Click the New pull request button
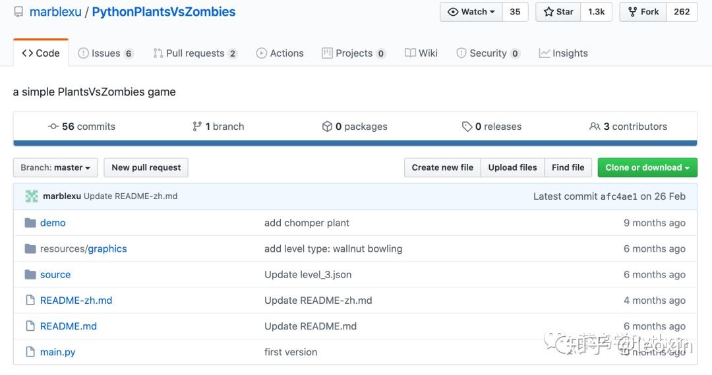The image size is (712, 375). click(146, 167)
